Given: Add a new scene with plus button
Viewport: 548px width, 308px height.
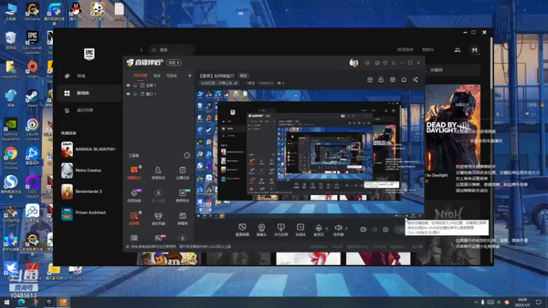Looking at the screenshot, I should click(190, 75).
